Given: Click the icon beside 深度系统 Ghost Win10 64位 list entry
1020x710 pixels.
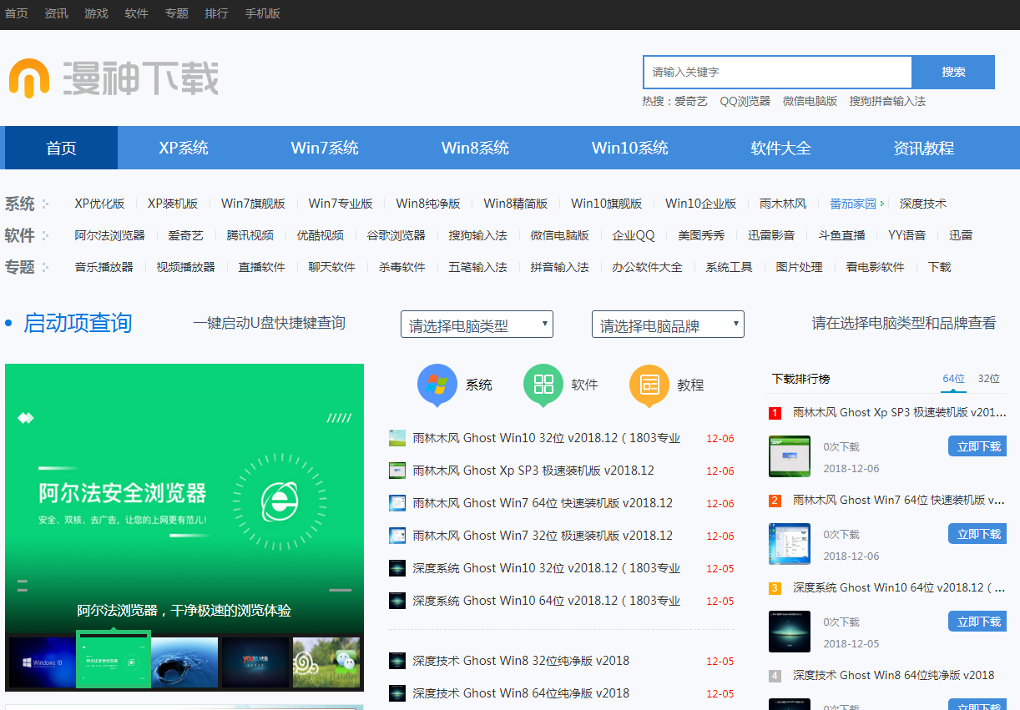Looking at the screenshot, I should pyautogui.click(x=397, y=601).
